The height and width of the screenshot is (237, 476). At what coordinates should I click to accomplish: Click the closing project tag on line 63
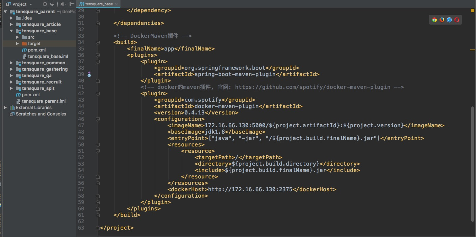pos(117,228)
